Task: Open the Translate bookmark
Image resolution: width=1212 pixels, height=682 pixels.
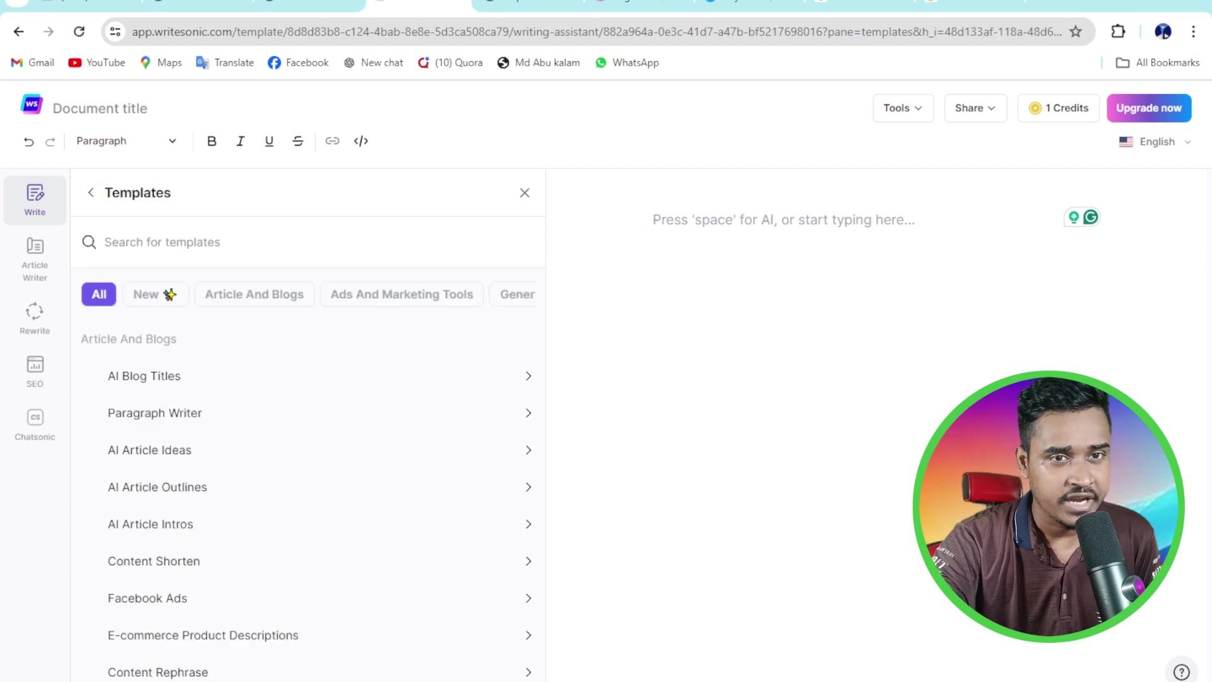Action: pyautogui.click(x=225, y=63)
